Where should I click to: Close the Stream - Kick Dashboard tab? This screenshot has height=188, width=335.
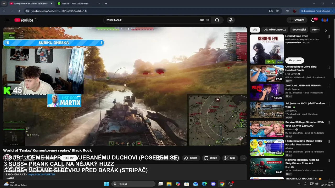(x=99, y=4)
